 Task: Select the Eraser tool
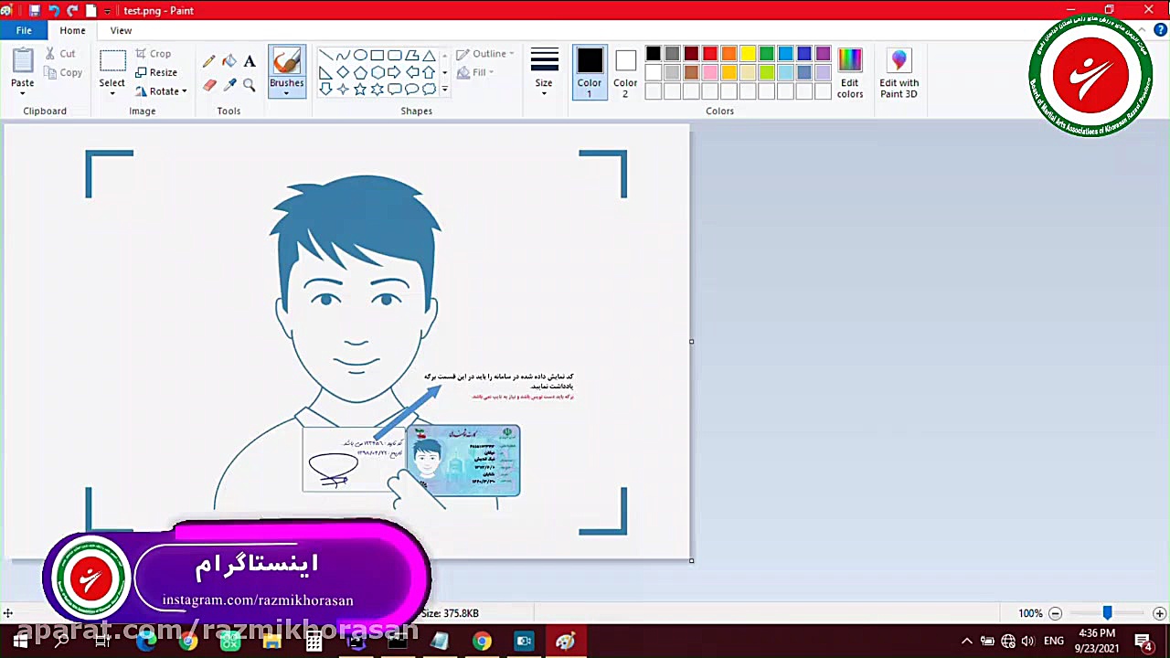pyautogui.click(x=209, y=85)
